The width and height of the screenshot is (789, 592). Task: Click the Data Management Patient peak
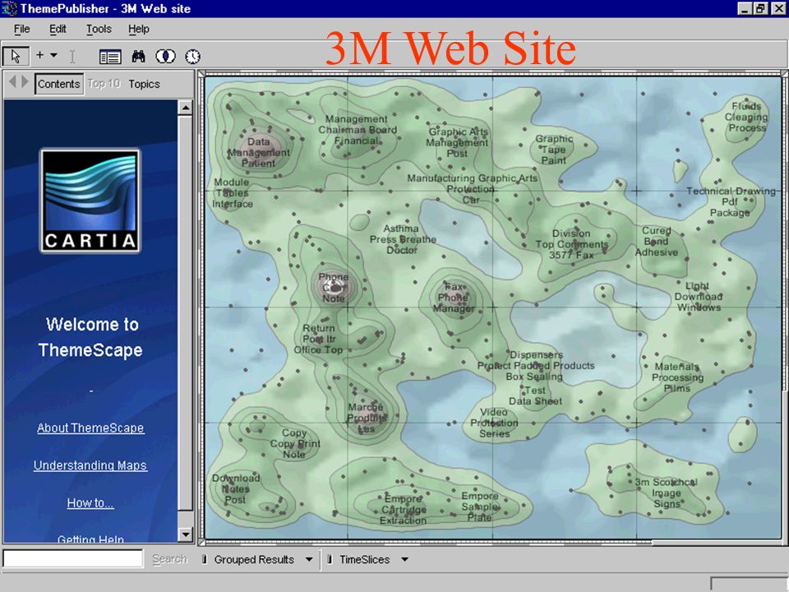258,153
